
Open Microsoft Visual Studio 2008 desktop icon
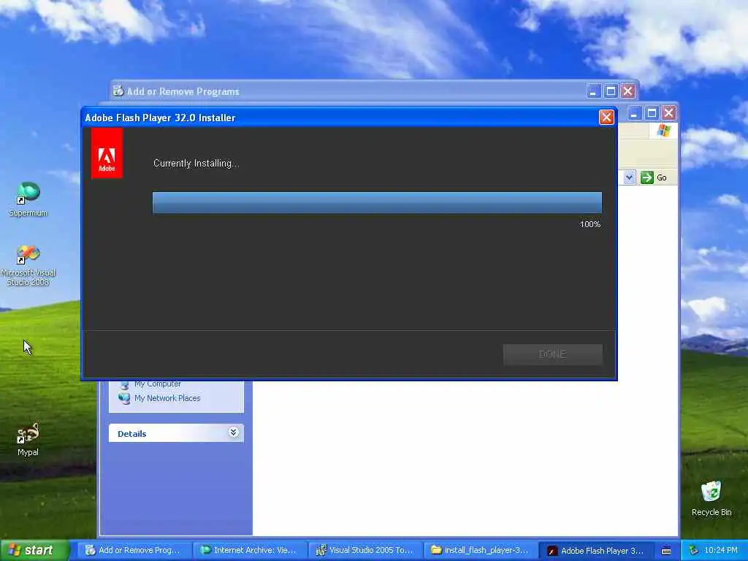click(28, 265)
